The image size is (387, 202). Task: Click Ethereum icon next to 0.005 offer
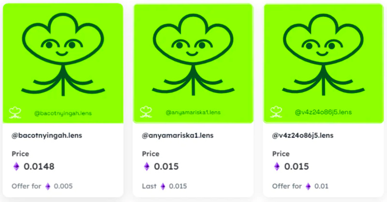click(48, 187)
